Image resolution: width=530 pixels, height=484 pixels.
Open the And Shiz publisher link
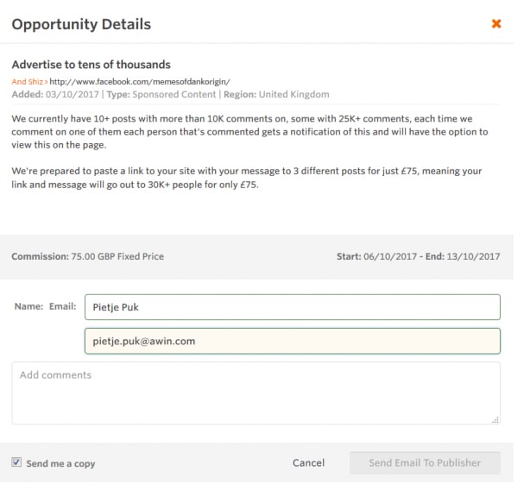27,82
